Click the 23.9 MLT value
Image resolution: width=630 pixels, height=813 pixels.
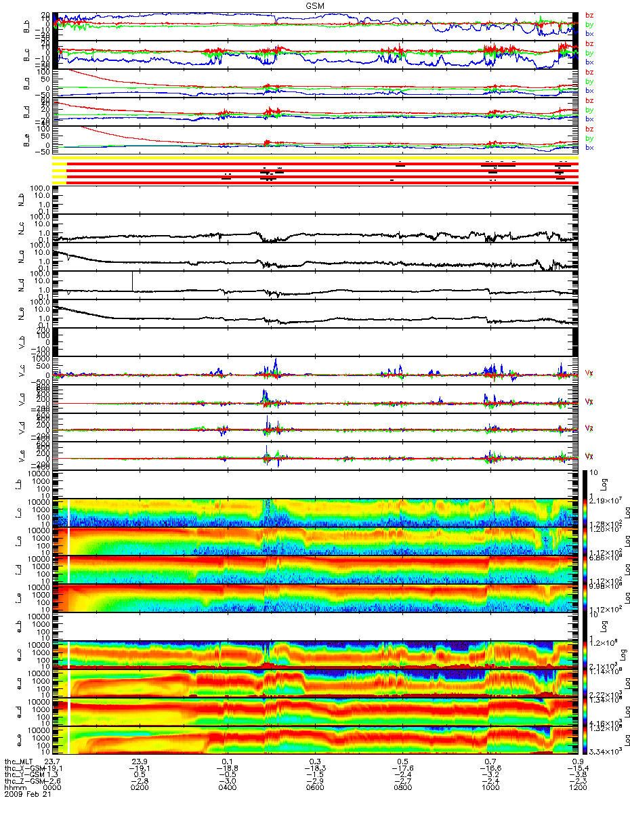pyautogui.click(x=140, y=762)
